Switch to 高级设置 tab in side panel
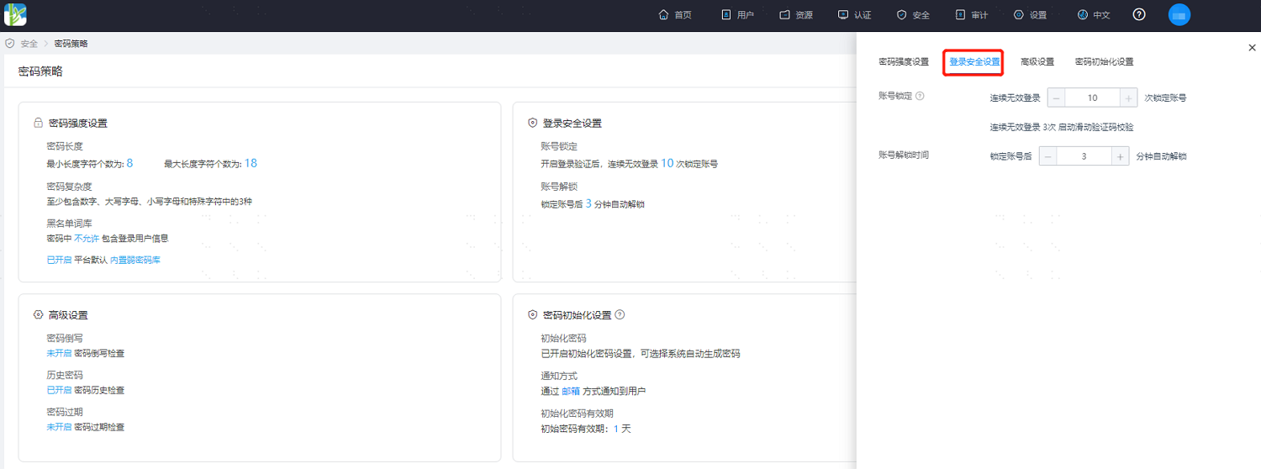The width and height of the screenshot is (1261, 469). tap(1037, 62)
